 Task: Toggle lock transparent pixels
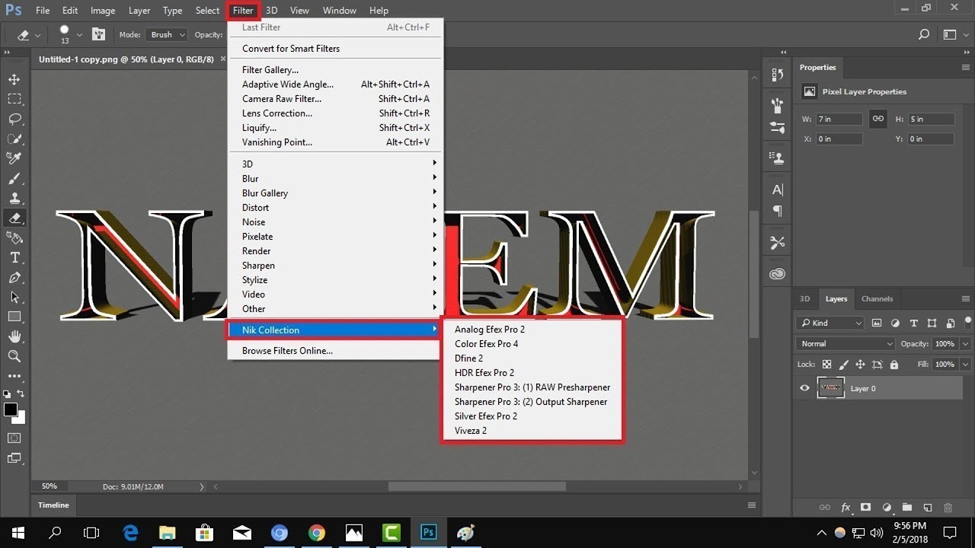pyautogui.click(x=827, y=365)
